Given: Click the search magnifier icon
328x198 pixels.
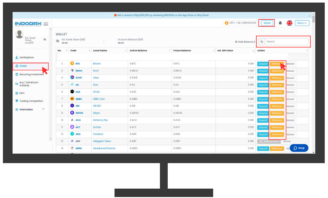Looking at the screenshot, I should [262, 42].
